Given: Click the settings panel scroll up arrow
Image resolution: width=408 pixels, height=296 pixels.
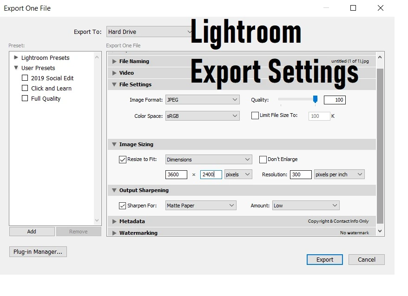Looking at the screenshot, I should [x=380, y=57].
